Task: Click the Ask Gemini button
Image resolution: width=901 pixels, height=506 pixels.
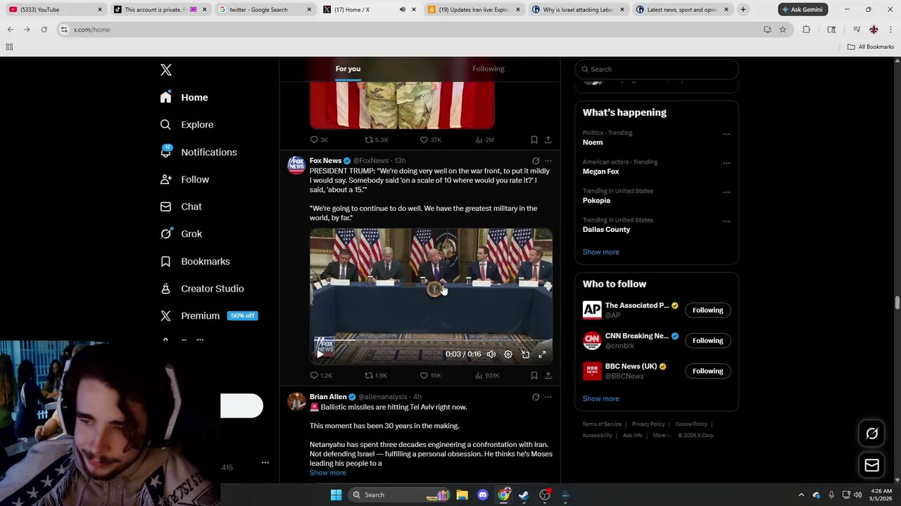Action: [802, 9]
